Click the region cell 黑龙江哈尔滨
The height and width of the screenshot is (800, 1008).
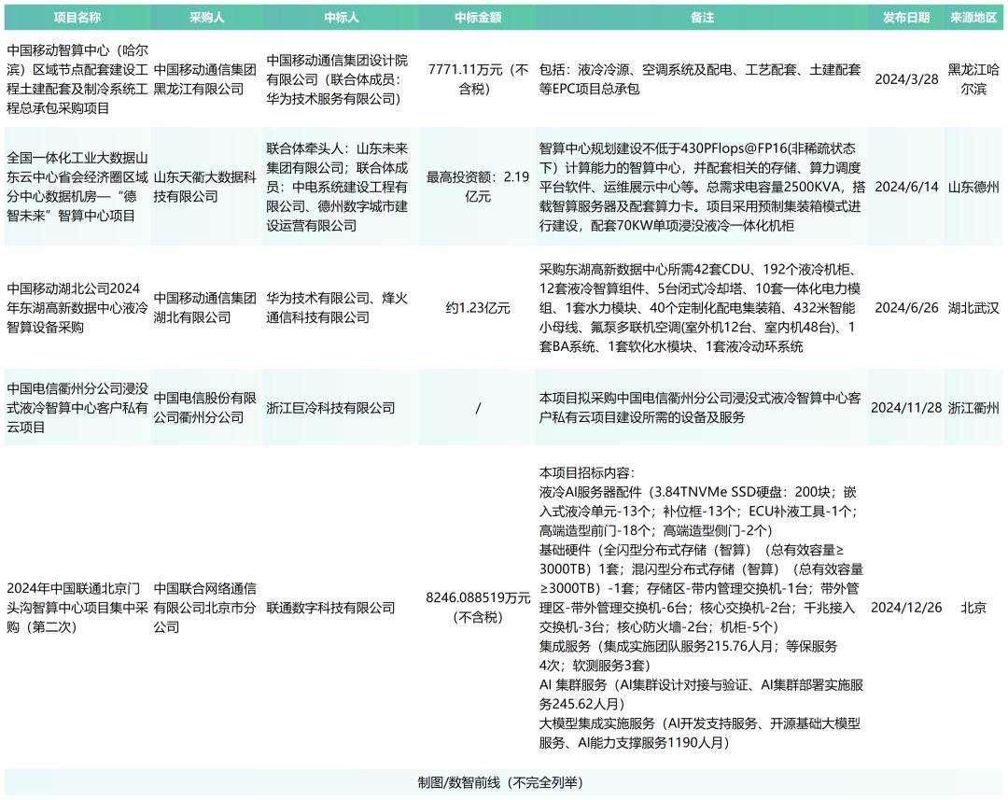[x=973, y=79]
